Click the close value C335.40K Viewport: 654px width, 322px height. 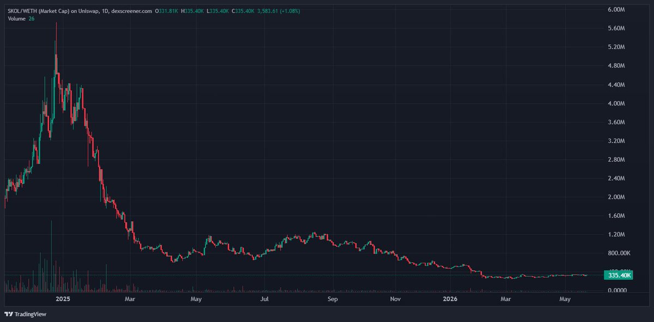tap(244, 11)
